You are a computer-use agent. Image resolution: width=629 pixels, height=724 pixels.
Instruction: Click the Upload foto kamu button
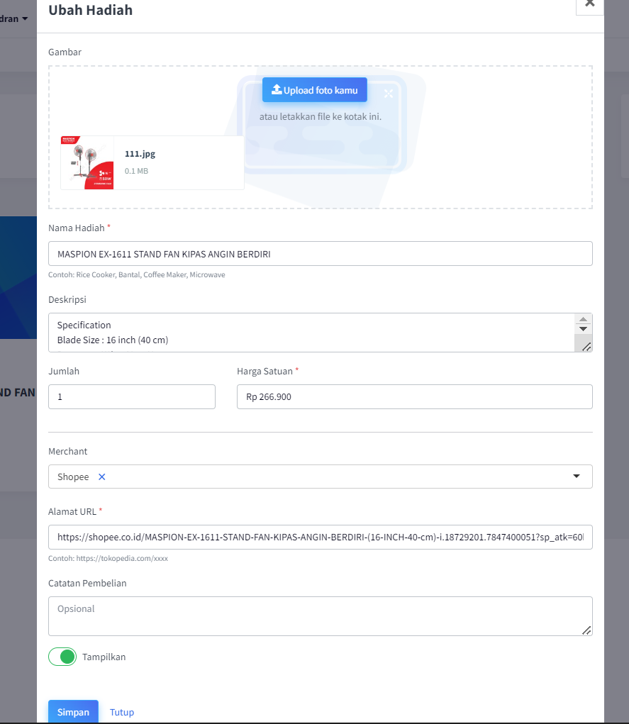(x=315, y=90)
